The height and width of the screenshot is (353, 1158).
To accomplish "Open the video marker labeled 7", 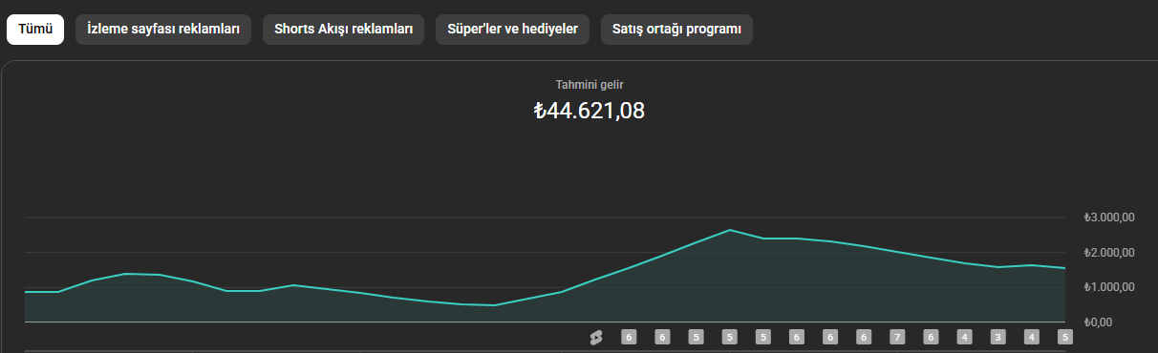I will pyautogui.click(x=897, y=337).
